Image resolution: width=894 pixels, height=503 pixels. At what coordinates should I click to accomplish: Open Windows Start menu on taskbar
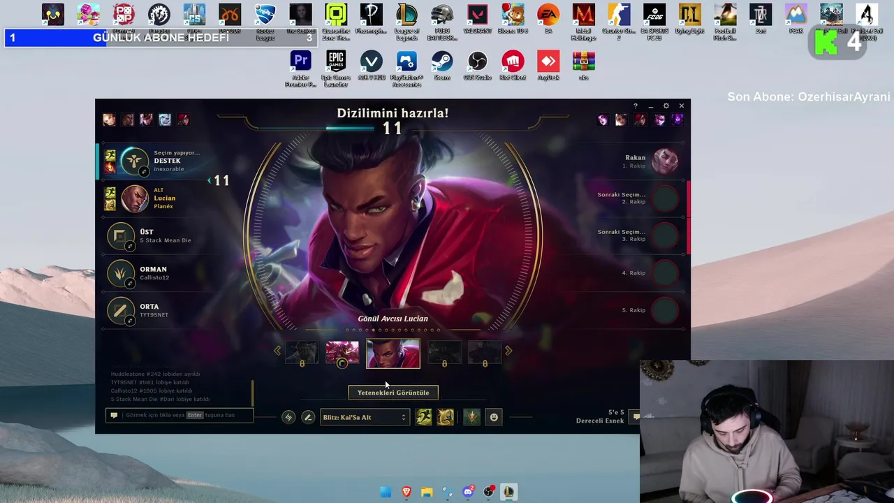click(x=386, y=492)
